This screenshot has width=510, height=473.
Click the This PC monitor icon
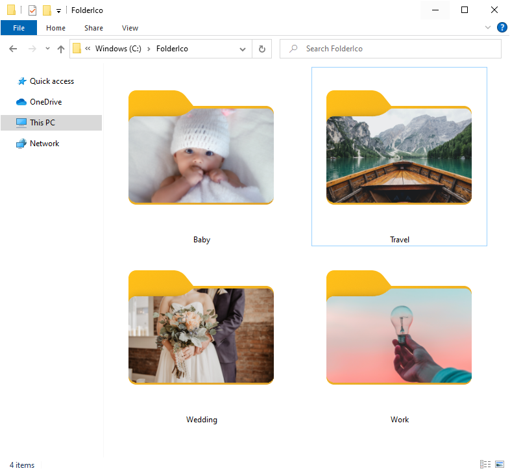(x=21, y=123)
